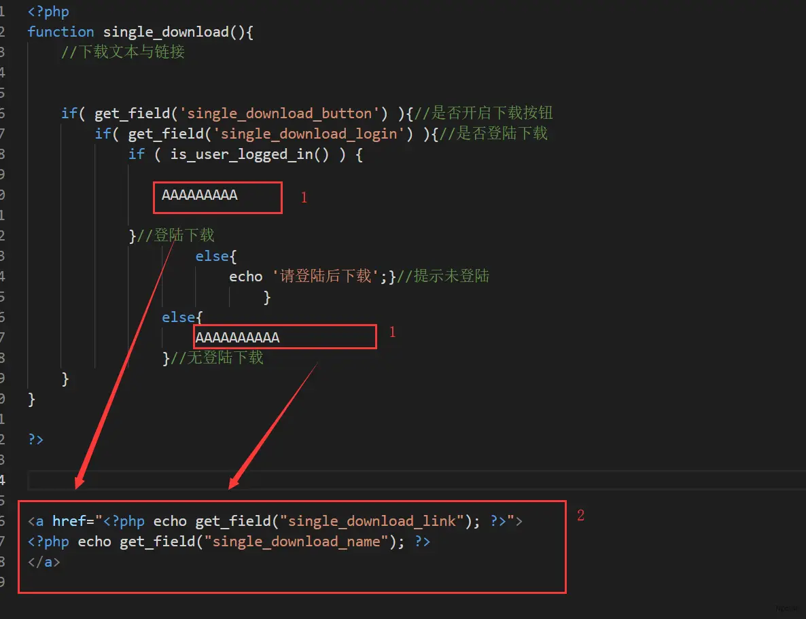This screenshot has height=619, width=806.
Task: Click the 'AAAAAAAAA' placeholder under is_user_logged_in
Action: 199,195
